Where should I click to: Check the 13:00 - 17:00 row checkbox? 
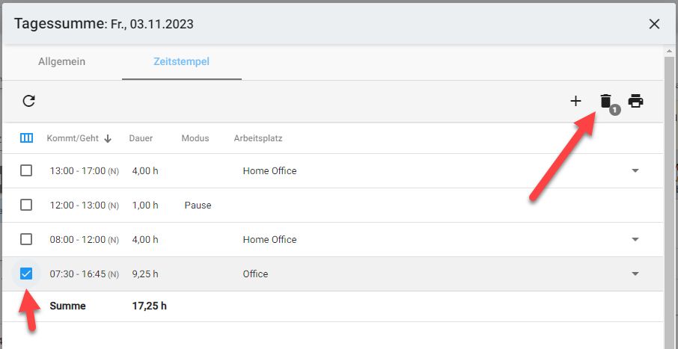click(x=26, y=170)
